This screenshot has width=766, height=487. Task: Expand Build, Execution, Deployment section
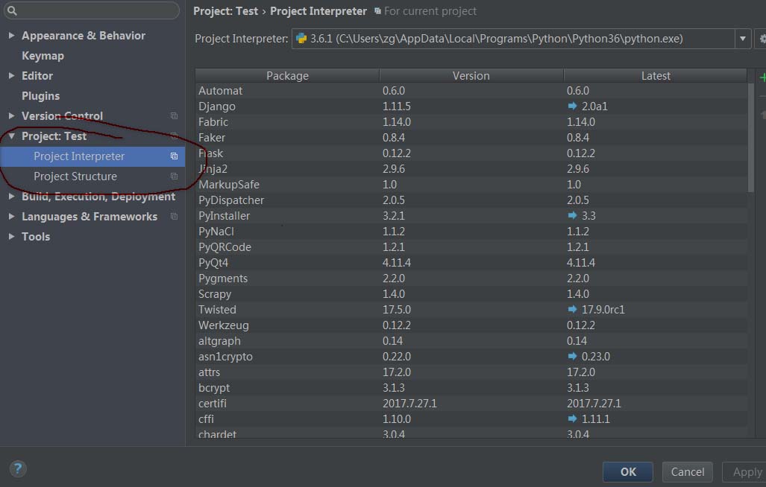click(11, 197)
